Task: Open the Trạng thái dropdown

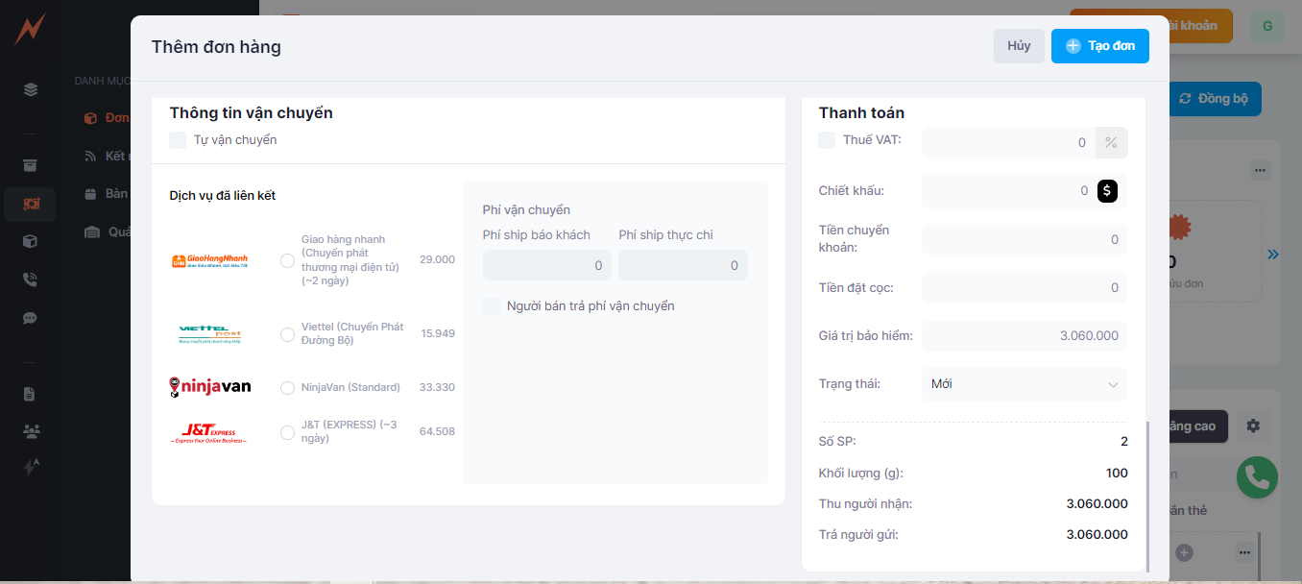Action: (1024, 384)
